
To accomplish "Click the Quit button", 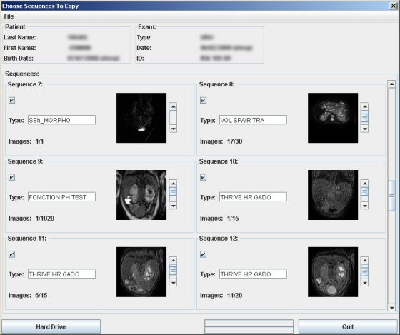I will [x=348, y=326].
